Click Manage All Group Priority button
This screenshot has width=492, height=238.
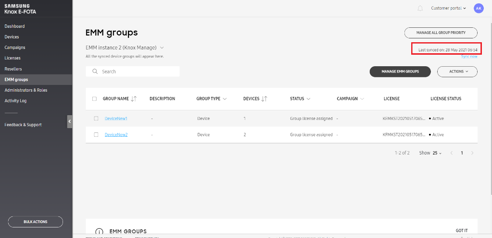[x=441, y=33]
